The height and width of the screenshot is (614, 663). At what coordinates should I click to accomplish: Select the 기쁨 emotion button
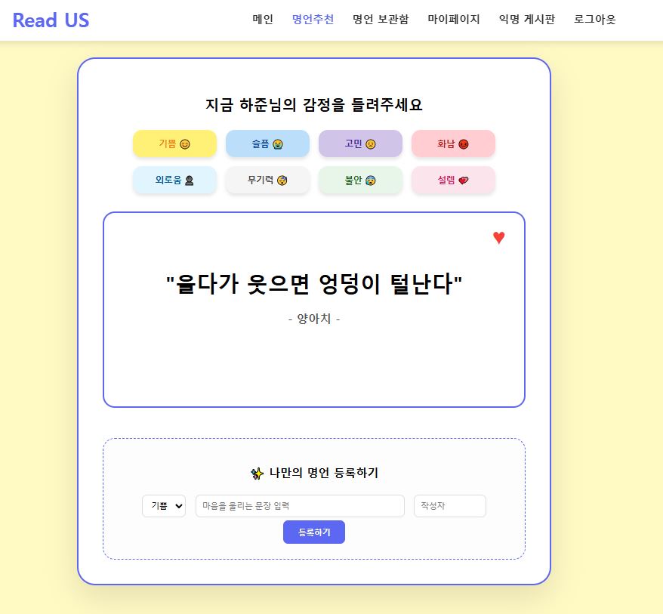[174, 143]
